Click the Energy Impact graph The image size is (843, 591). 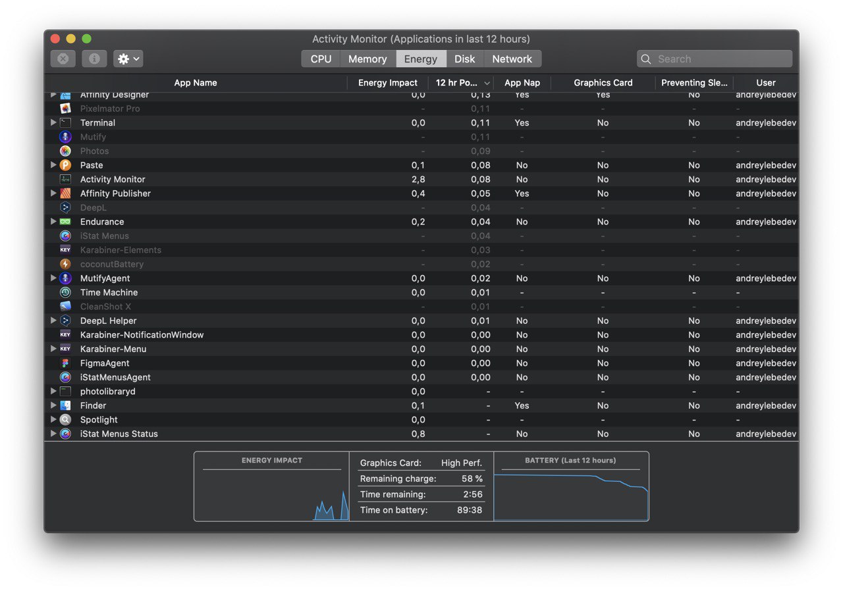tap(271, 486)
